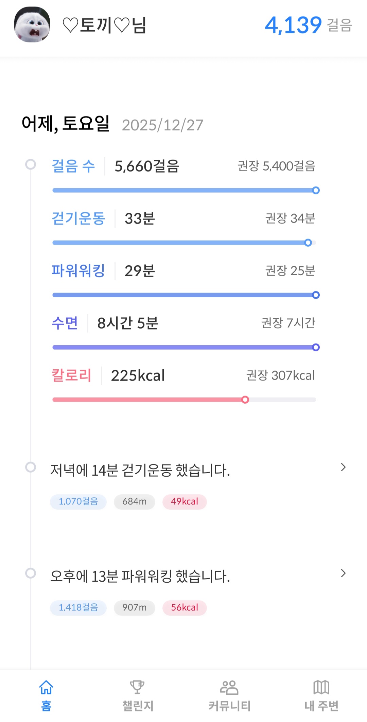Open the Challenge trophy icon
Screen dimensions: 367x722
[x=137, y=688]
